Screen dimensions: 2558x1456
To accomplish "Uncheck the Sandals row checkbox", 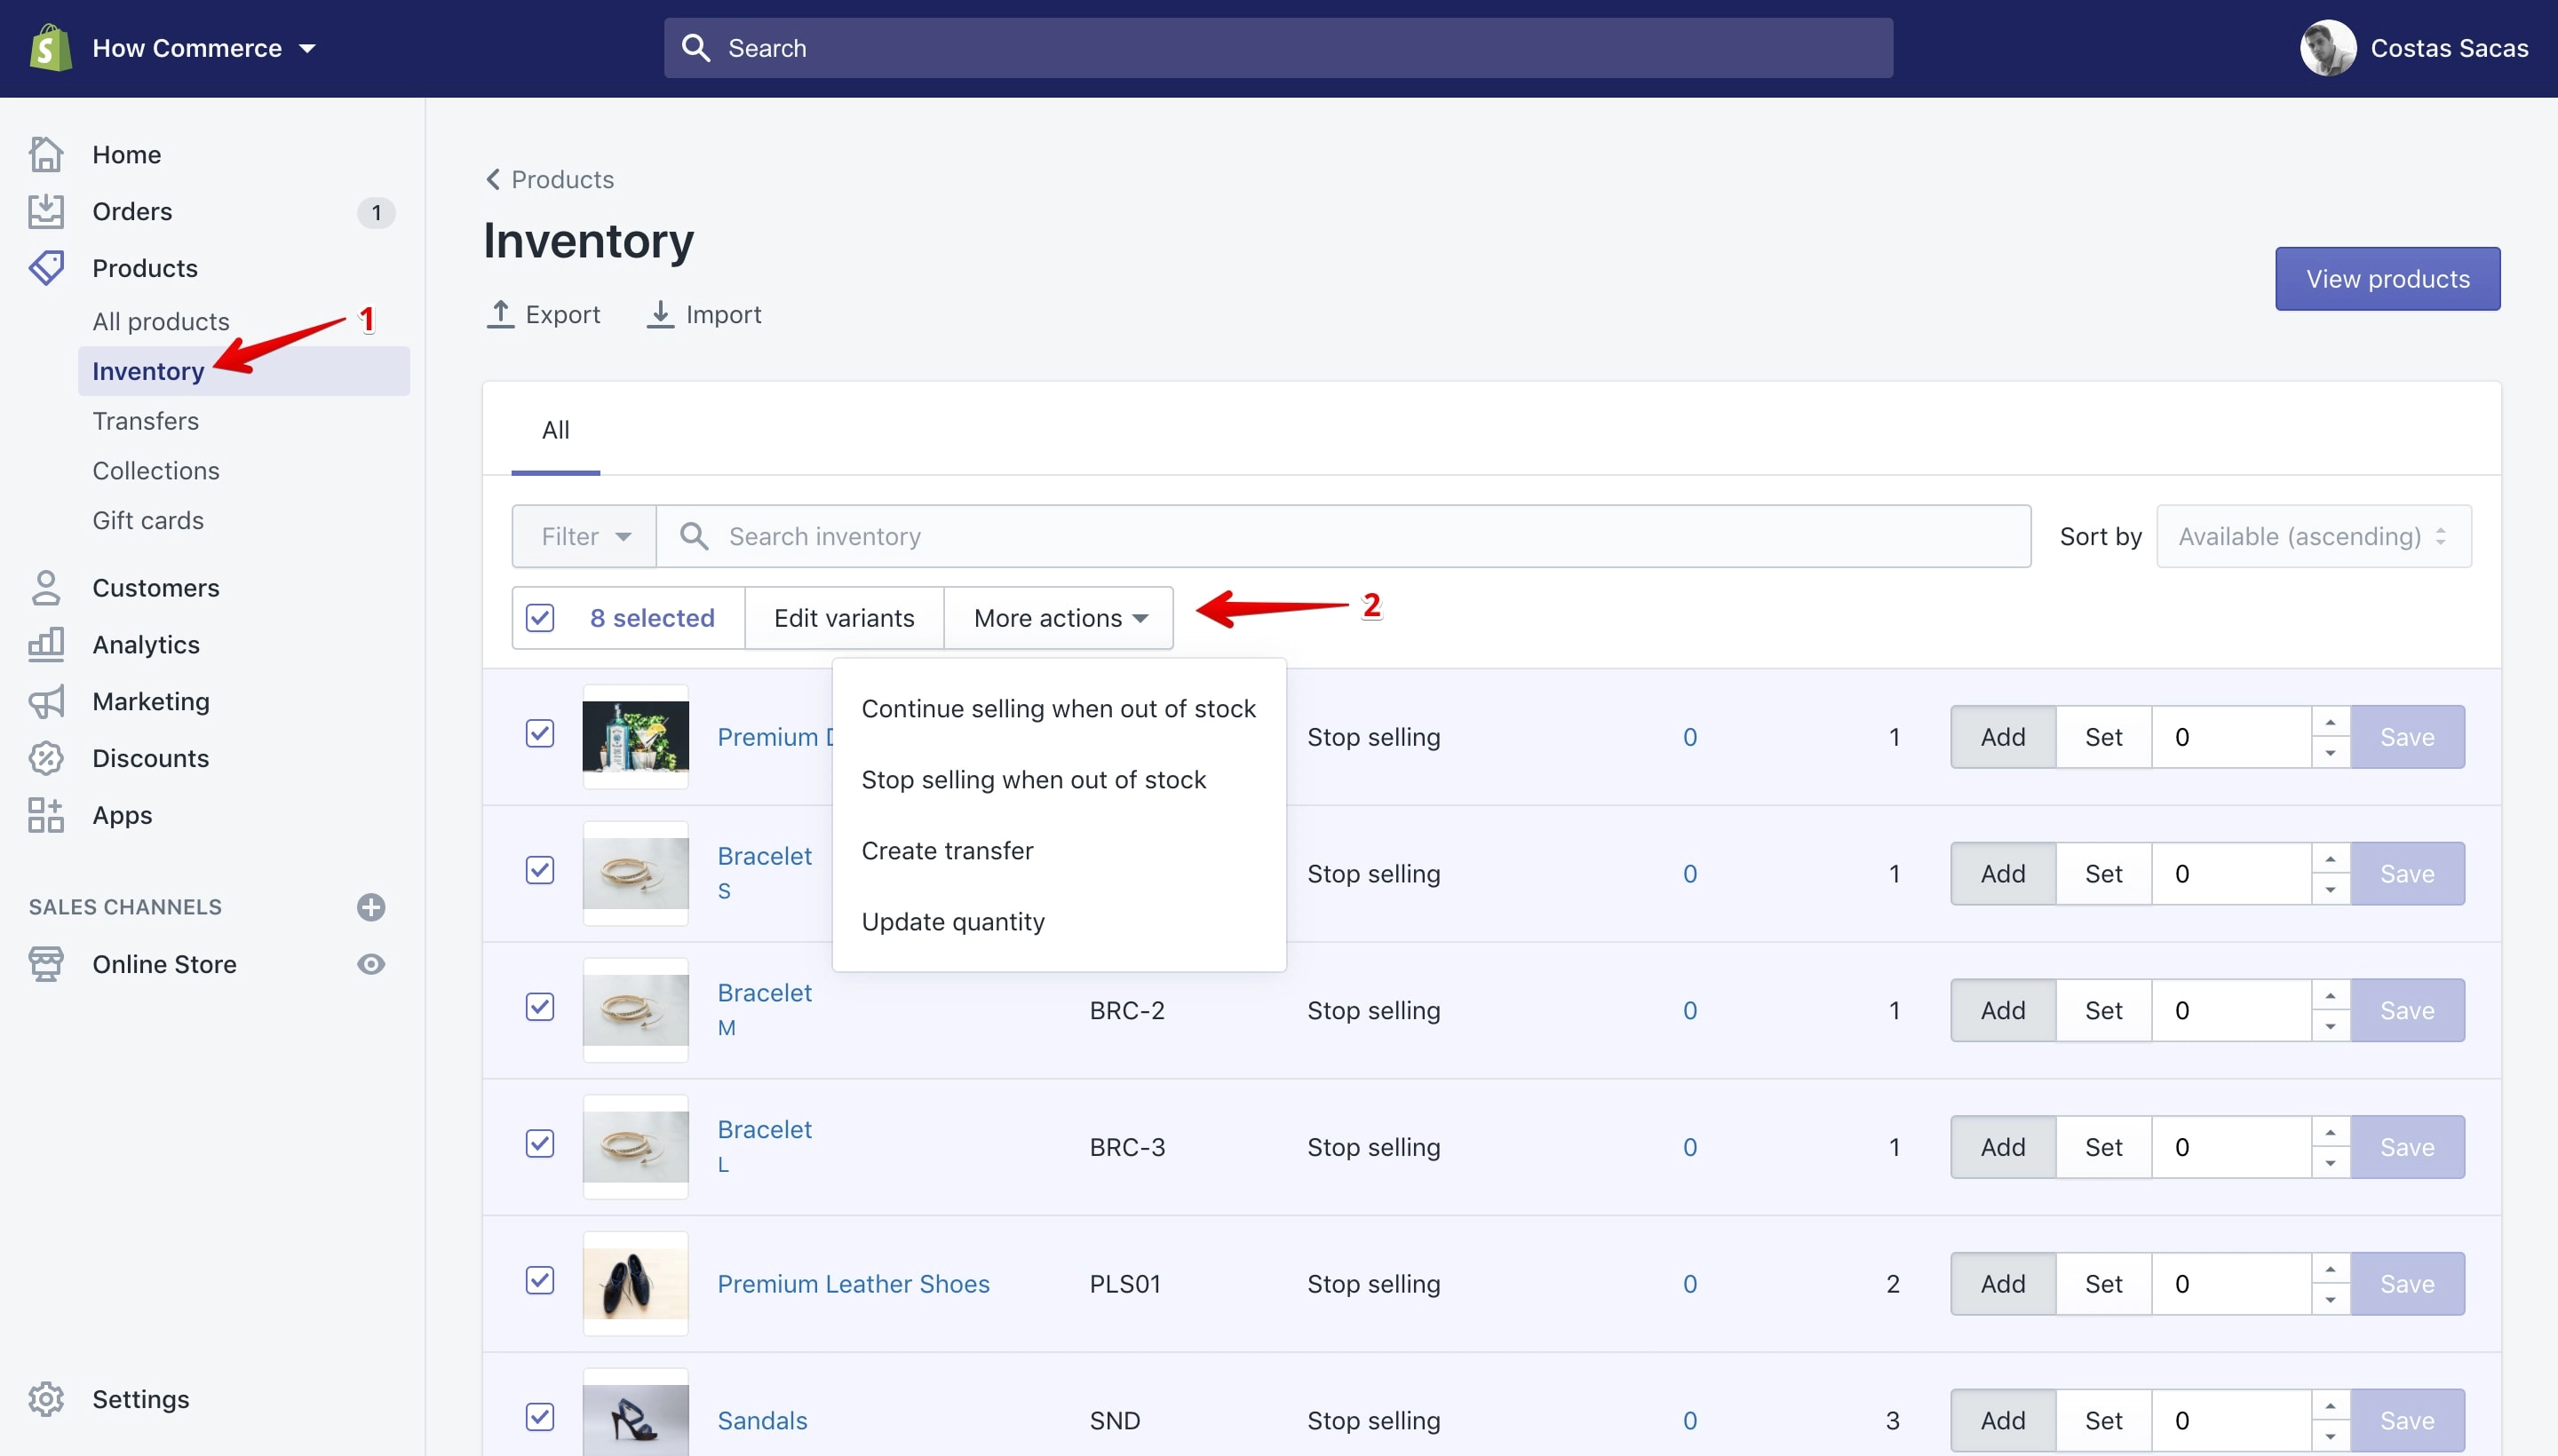I will 540,1417.
